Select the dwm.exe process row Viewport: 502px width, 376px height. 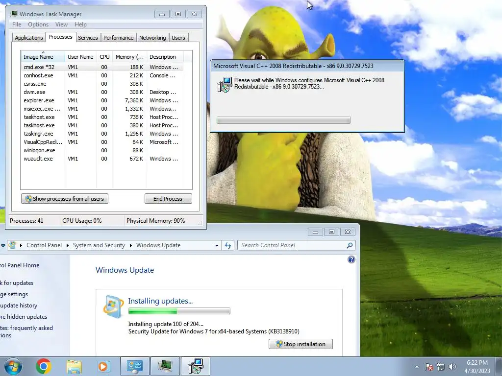[102, 92]
